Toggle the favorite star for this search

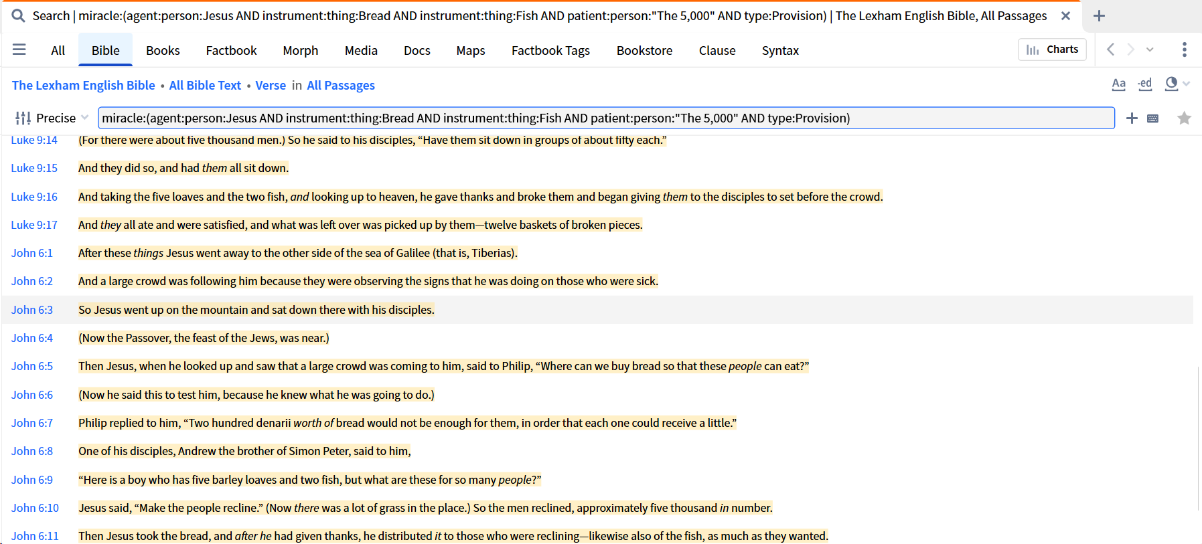(1184, 118)
